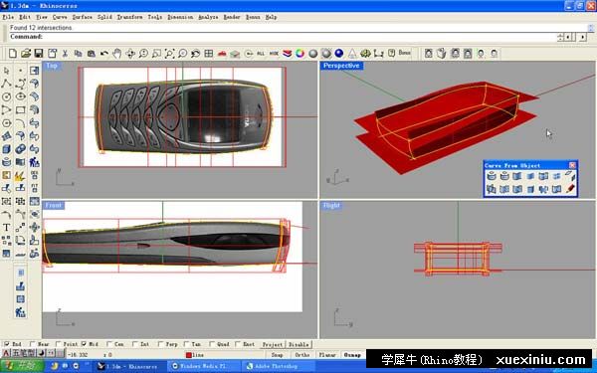Click the Undo arrow icon
Screen dimensions: 597x373
click(x=103, y=54)
